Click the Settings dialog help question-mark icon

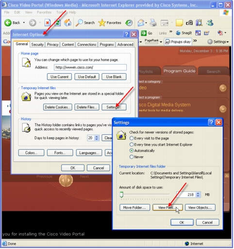point(211,122)
